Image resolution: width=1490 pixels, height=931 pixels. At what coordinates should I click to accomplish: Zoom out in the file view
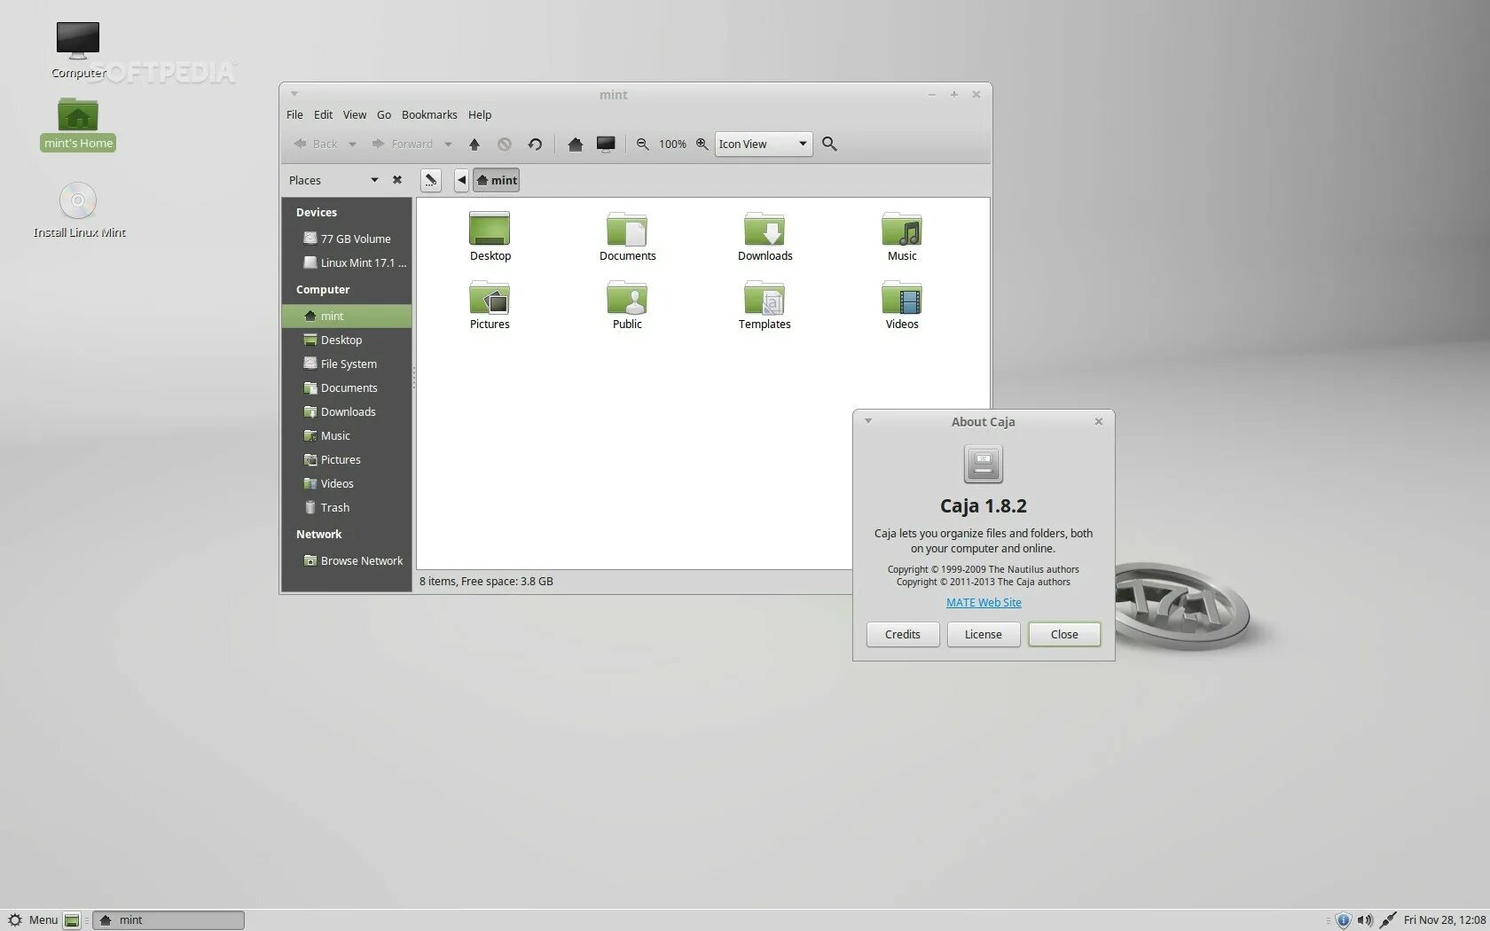tap(643, 144)
